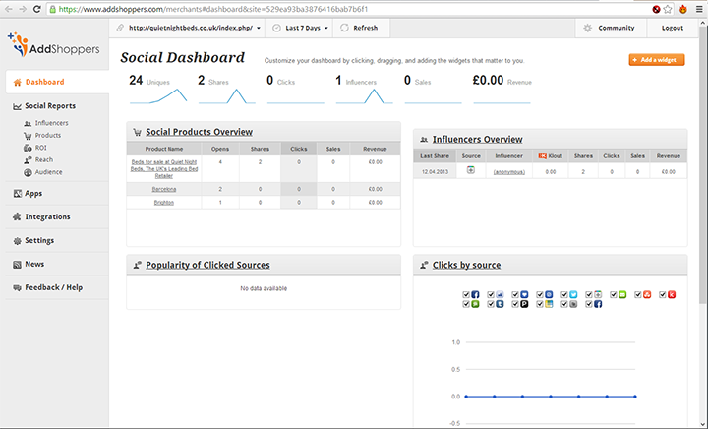The height and width of the screenshot is (429, 708).
Task: Open the Community dropdown menu
Action: coord(610,28)
